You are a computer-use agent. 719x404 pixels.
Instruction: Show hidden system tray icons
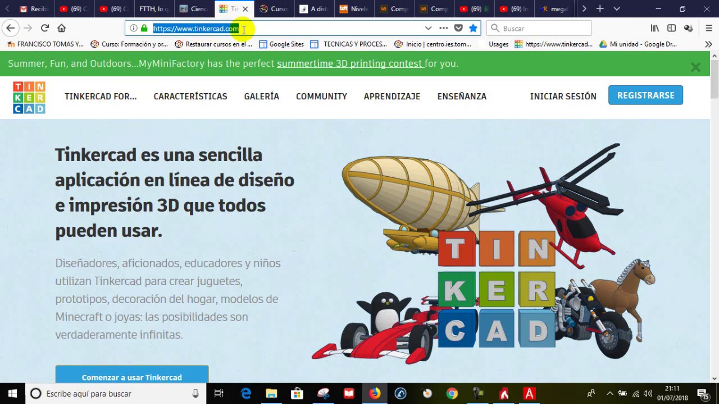(x=609, y=393)
